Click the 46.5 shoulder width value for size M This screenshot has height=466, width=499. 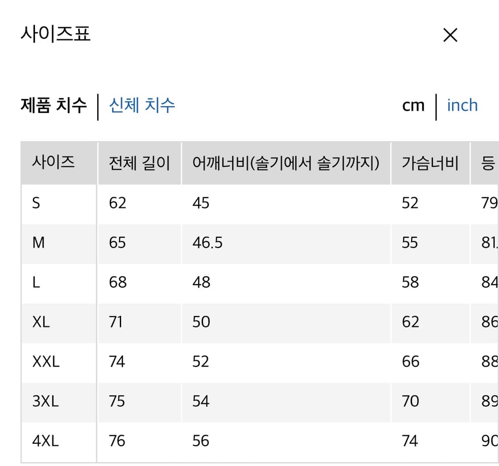click(207, 243)
